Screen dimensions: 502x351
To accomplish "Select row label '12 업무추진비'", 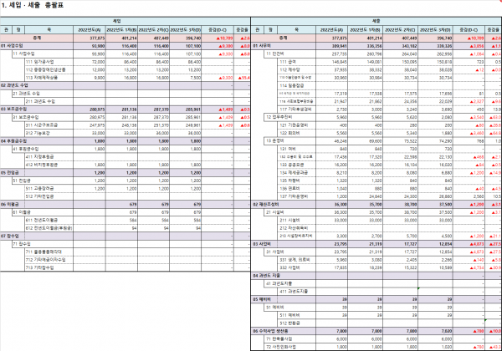I will (x=279, y=117).
